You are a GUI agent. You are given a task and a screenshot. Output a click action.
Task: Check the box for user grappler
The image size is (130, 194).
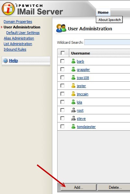(62, 69)
